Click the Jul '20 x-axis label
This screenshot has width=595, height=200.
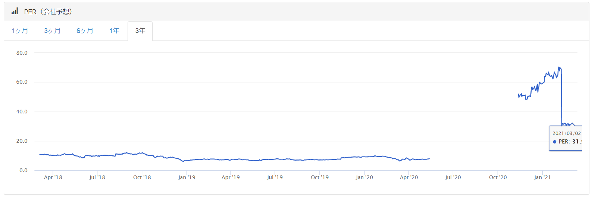(453, 177)
